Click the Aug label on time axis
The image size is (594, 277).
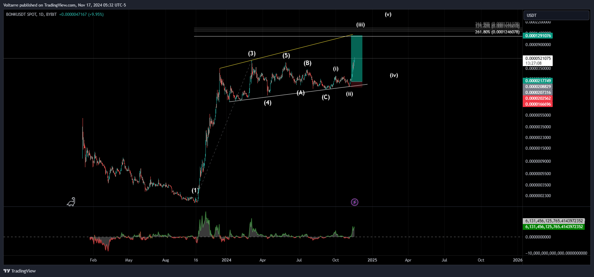[166, 260]
